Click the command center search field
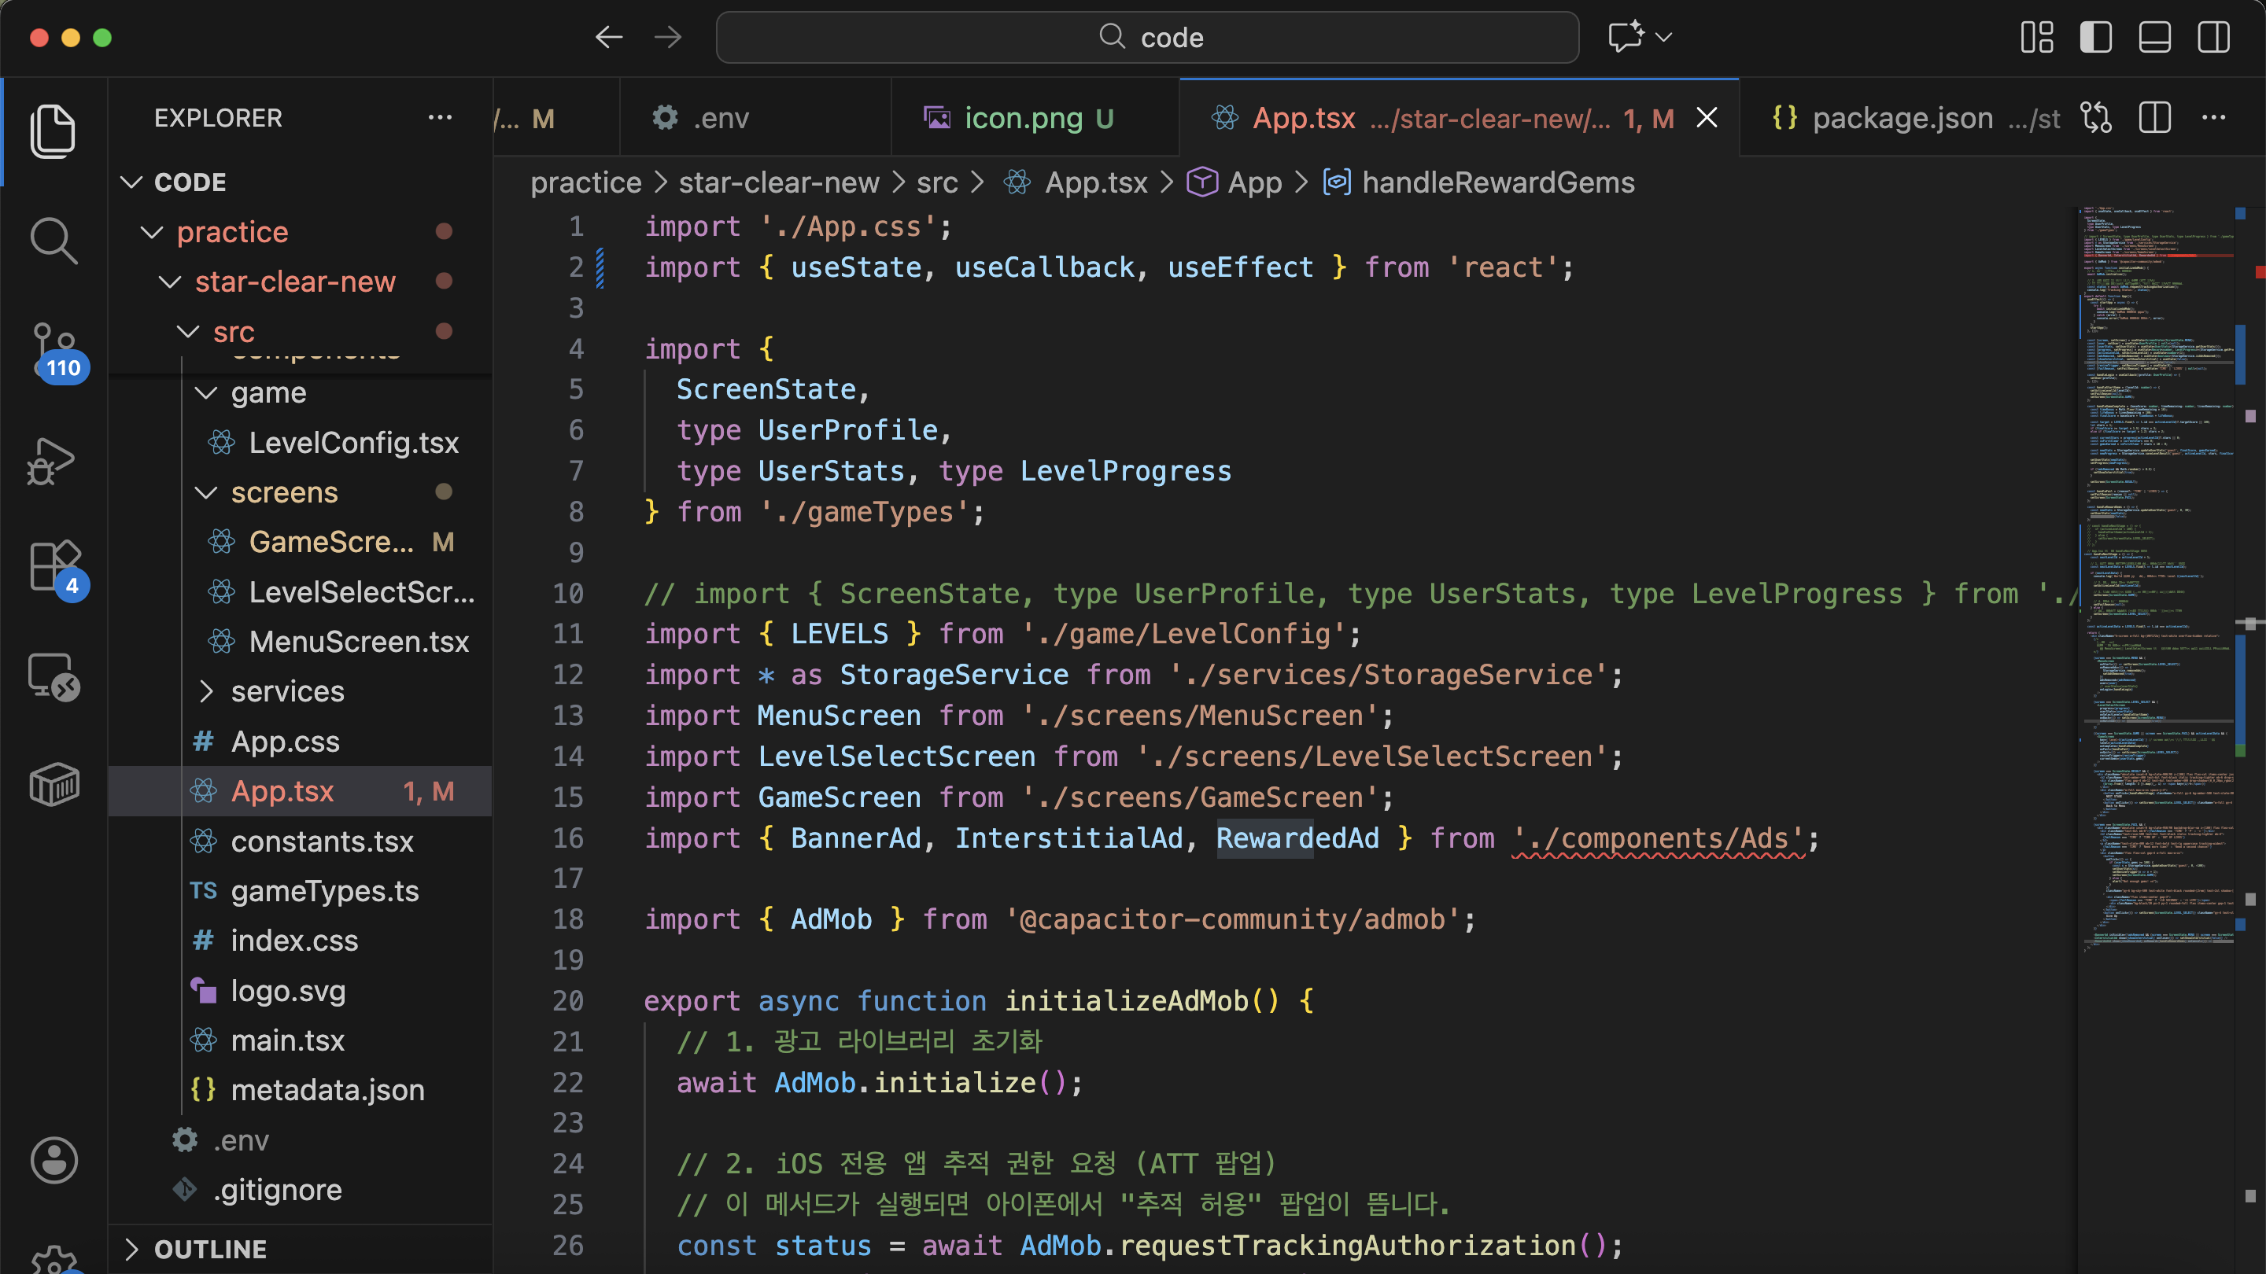The width and height of the screenshot is (2266, 1274). click(1147, 37)
